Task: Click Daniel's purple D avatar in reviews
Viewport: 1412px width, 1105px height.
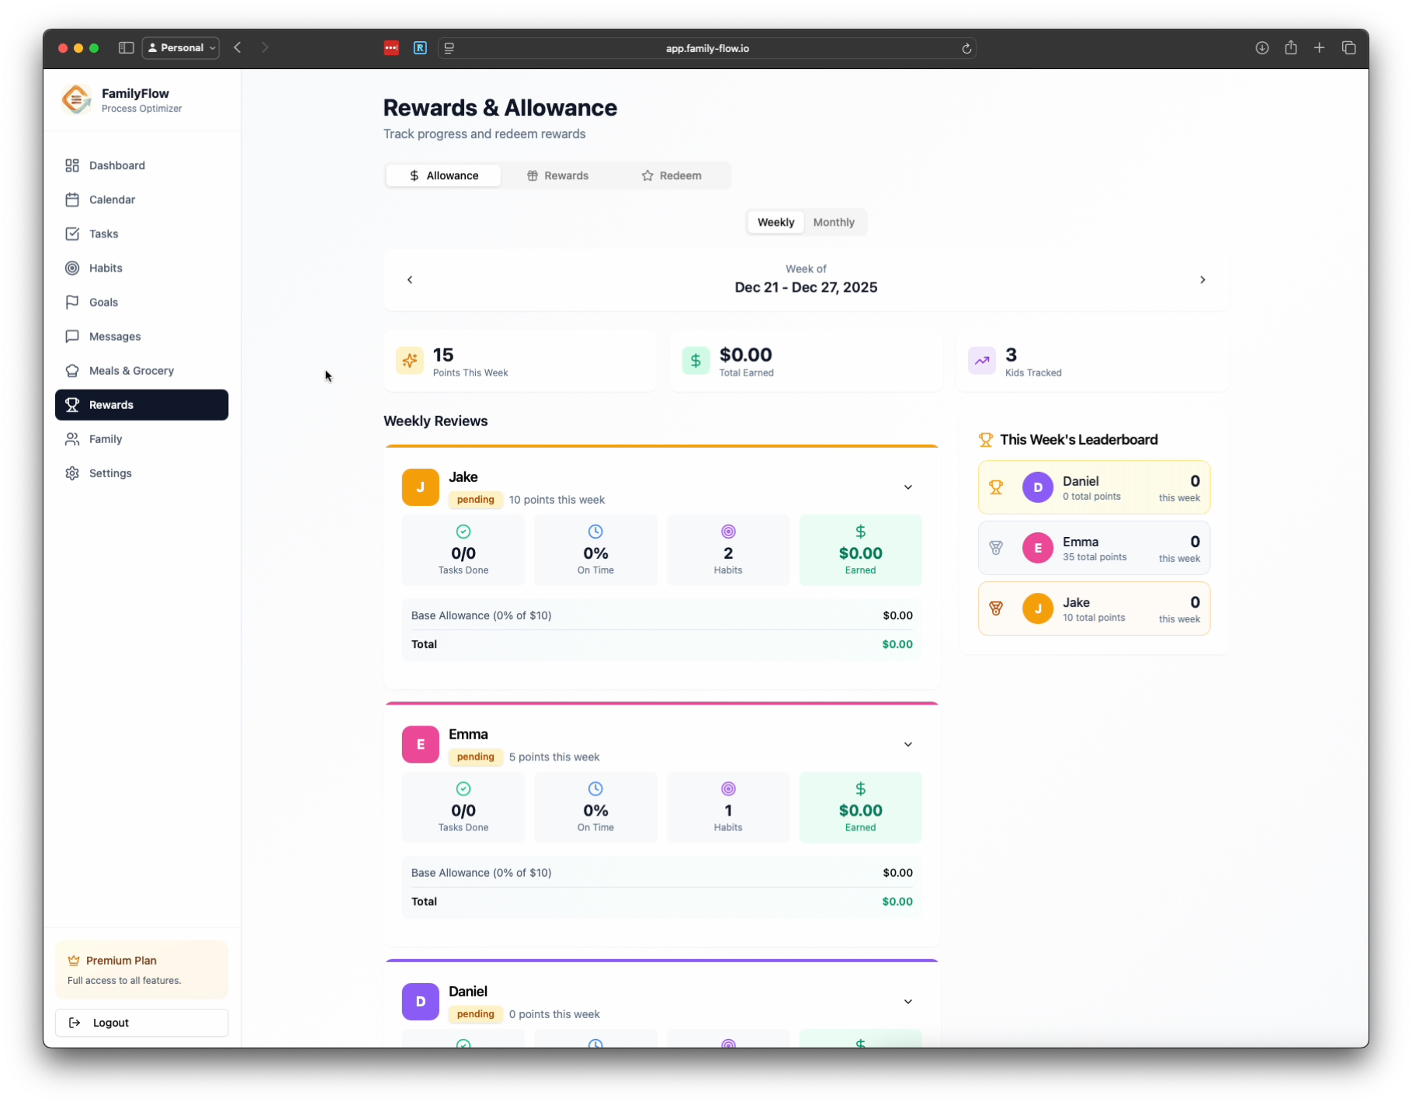Action: (421, 1002)
